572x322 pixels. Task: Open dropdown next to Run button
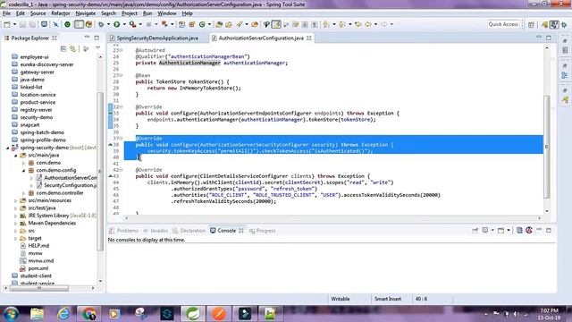coord(124,24)
